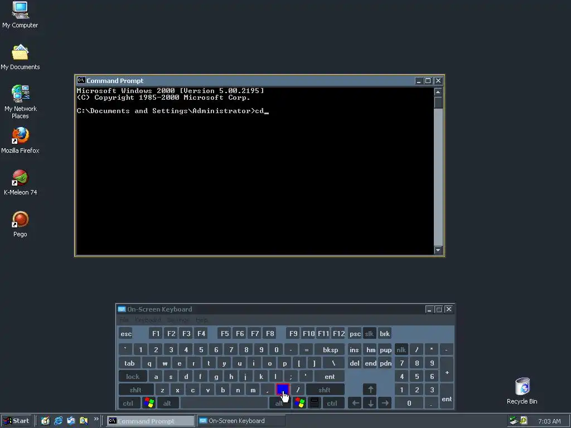571x428 pixels.
Task: Click the up arrow key
Action: pyautogui.click(x=370, y=390)
